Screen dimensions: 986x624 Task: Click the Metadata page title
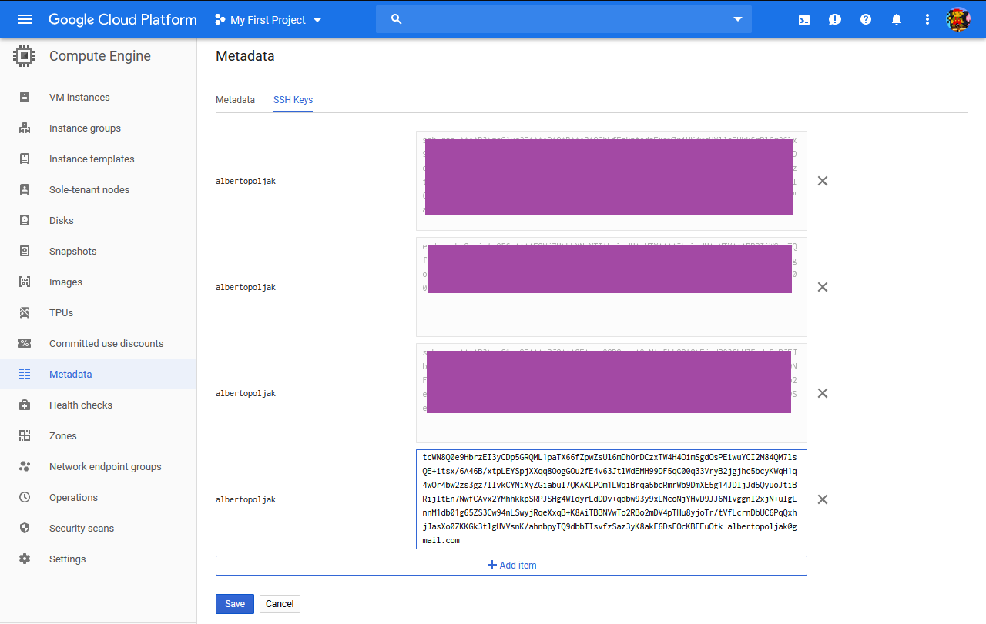(x=245, y=56)
